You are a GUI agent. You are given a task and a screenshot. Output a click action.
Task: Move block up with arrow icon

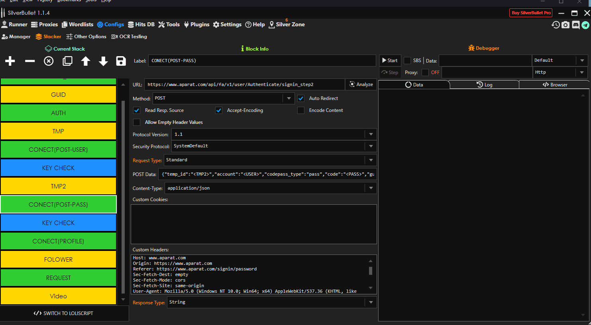point(86,61)
